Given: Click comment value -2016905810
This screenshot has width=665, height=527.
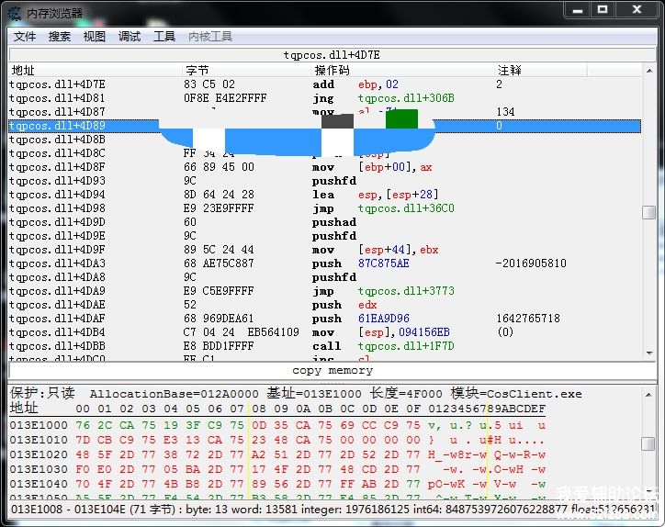Looking at the screenshot, I should click(x=531, y=263).
